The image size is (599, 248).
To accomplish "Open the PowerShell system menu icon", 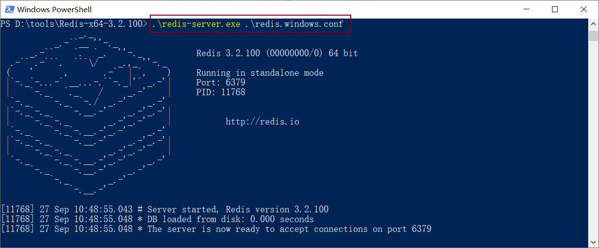I will coord(9,9).
